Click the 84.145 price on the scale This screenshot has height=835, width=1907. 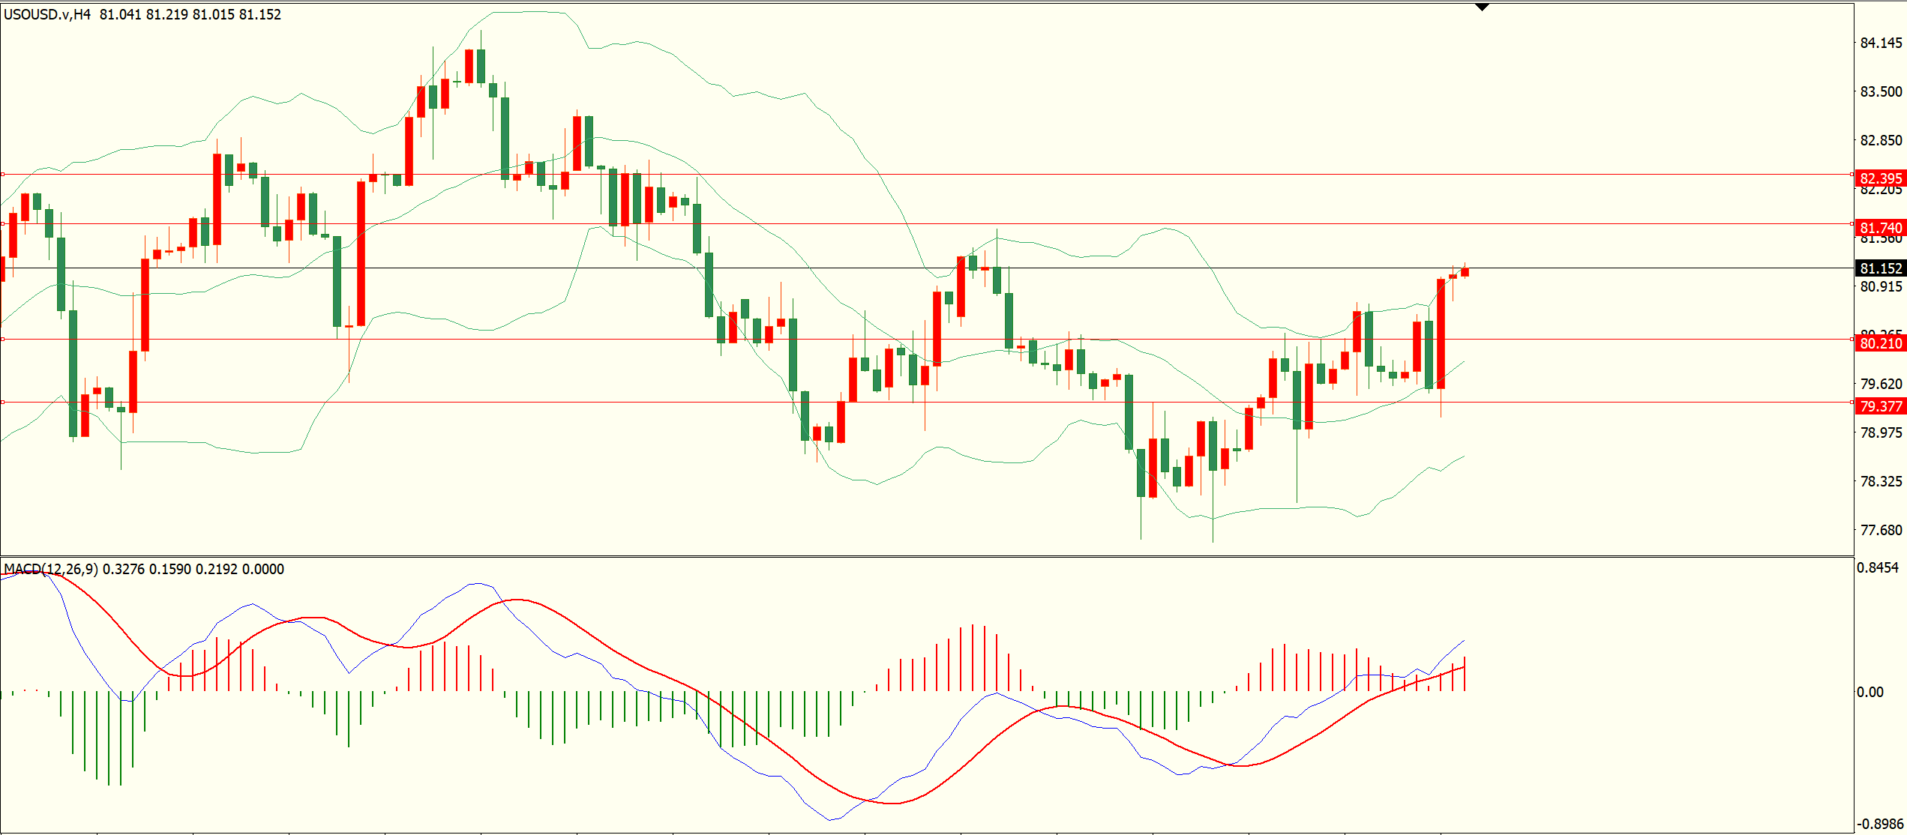[x=1881, y=43]
